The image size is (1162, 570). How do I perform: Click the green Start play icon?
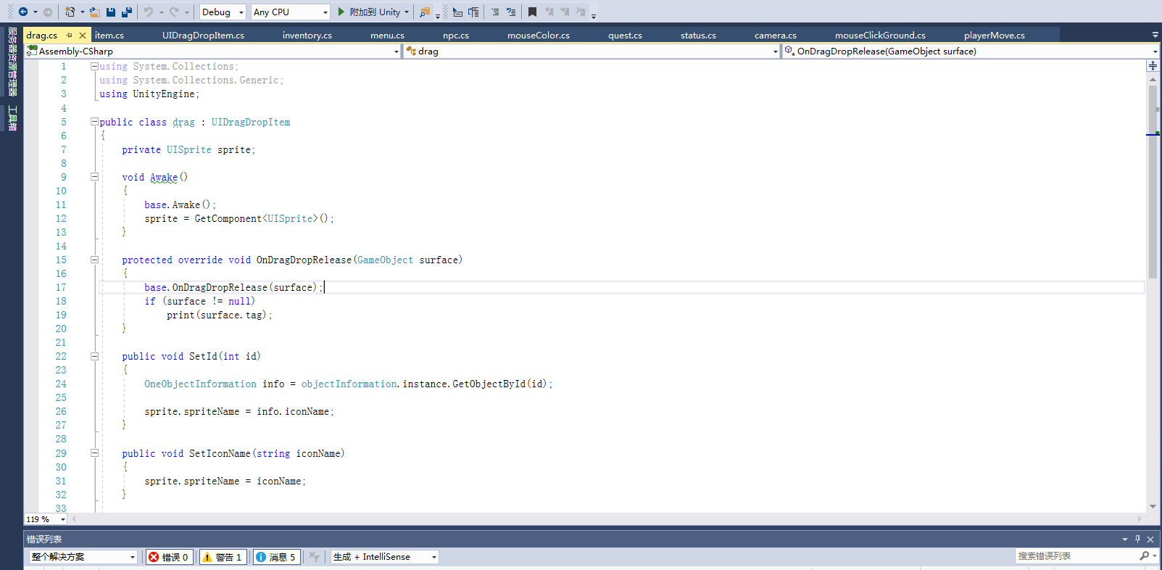(x=341, y=12)
